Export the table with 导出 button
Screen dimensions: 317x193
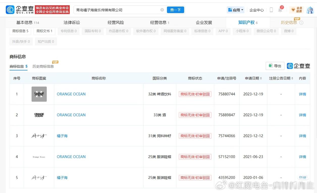(x=275, y=66)
